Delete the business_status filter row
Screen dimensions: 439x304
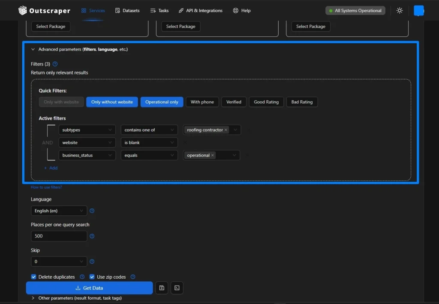247,155
